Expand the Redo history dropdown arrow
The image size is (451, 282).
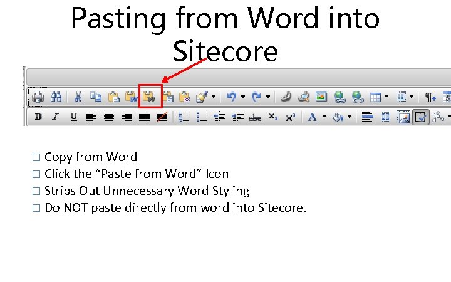coord(268,97)
